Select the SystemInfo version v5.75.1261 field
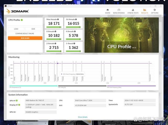Screen dimensions: 168x125 tap(140, 105)
